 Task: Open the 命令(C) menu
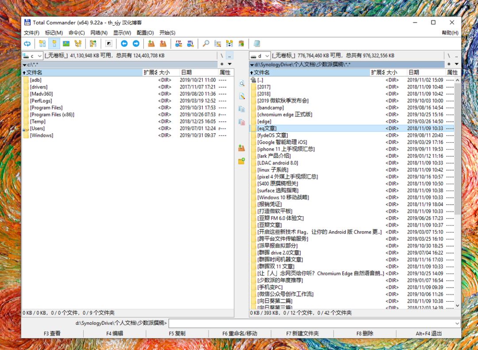(x=77, y=33)
